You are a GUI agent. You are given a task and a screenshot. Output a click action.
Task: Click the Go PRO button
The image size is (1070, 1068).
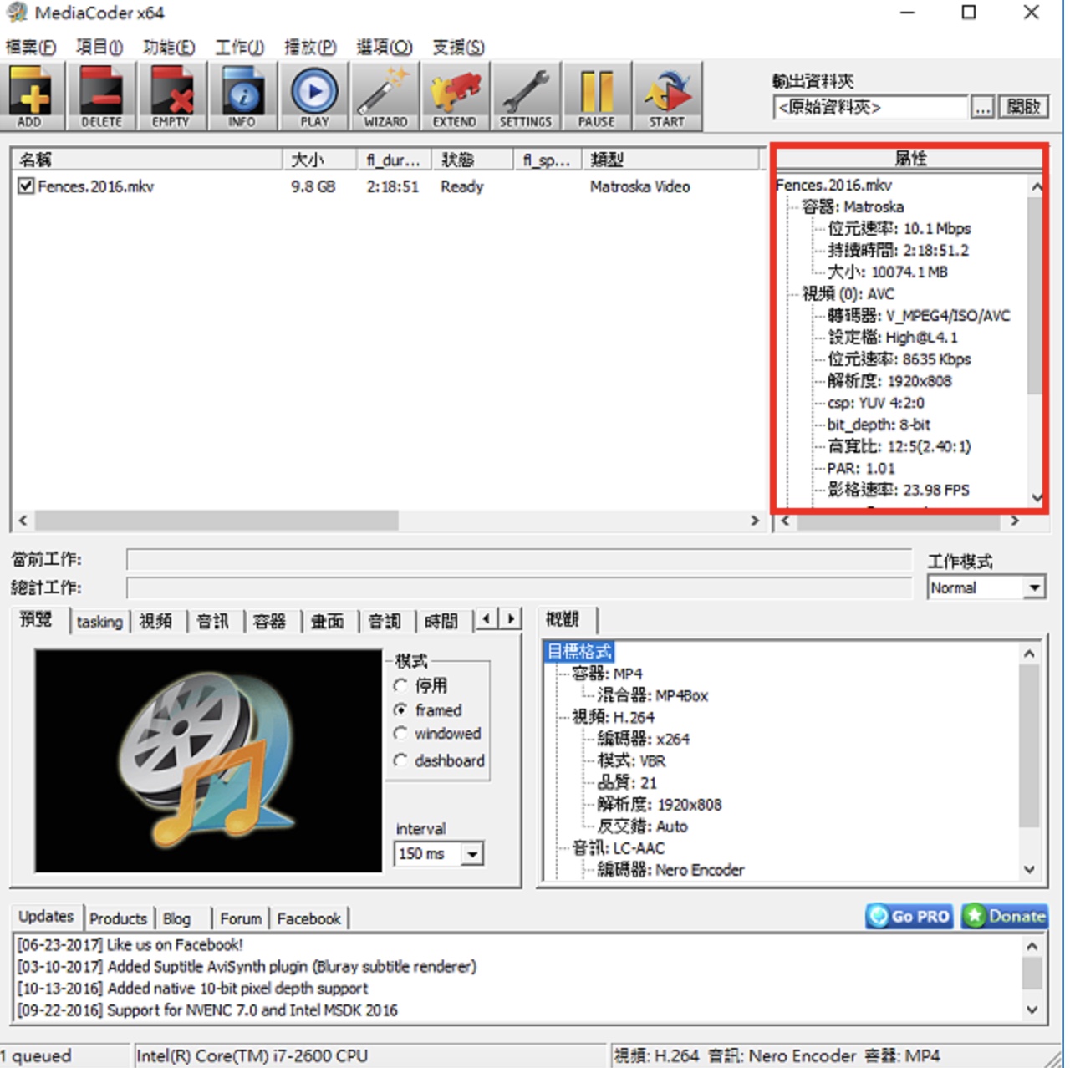pos(909,916)
